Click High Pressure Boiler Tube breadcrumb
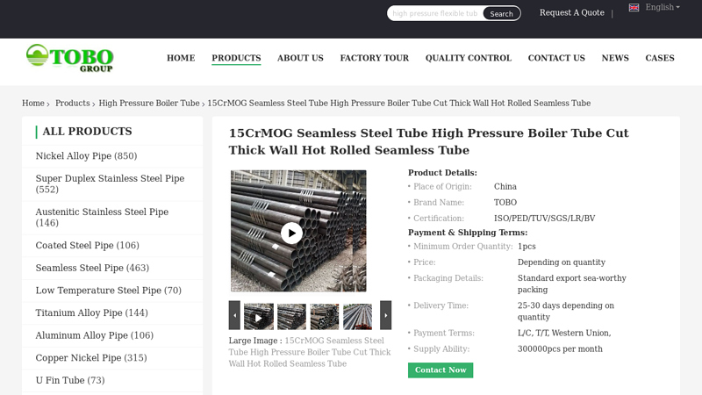702x395 pixels. (149, 103)
